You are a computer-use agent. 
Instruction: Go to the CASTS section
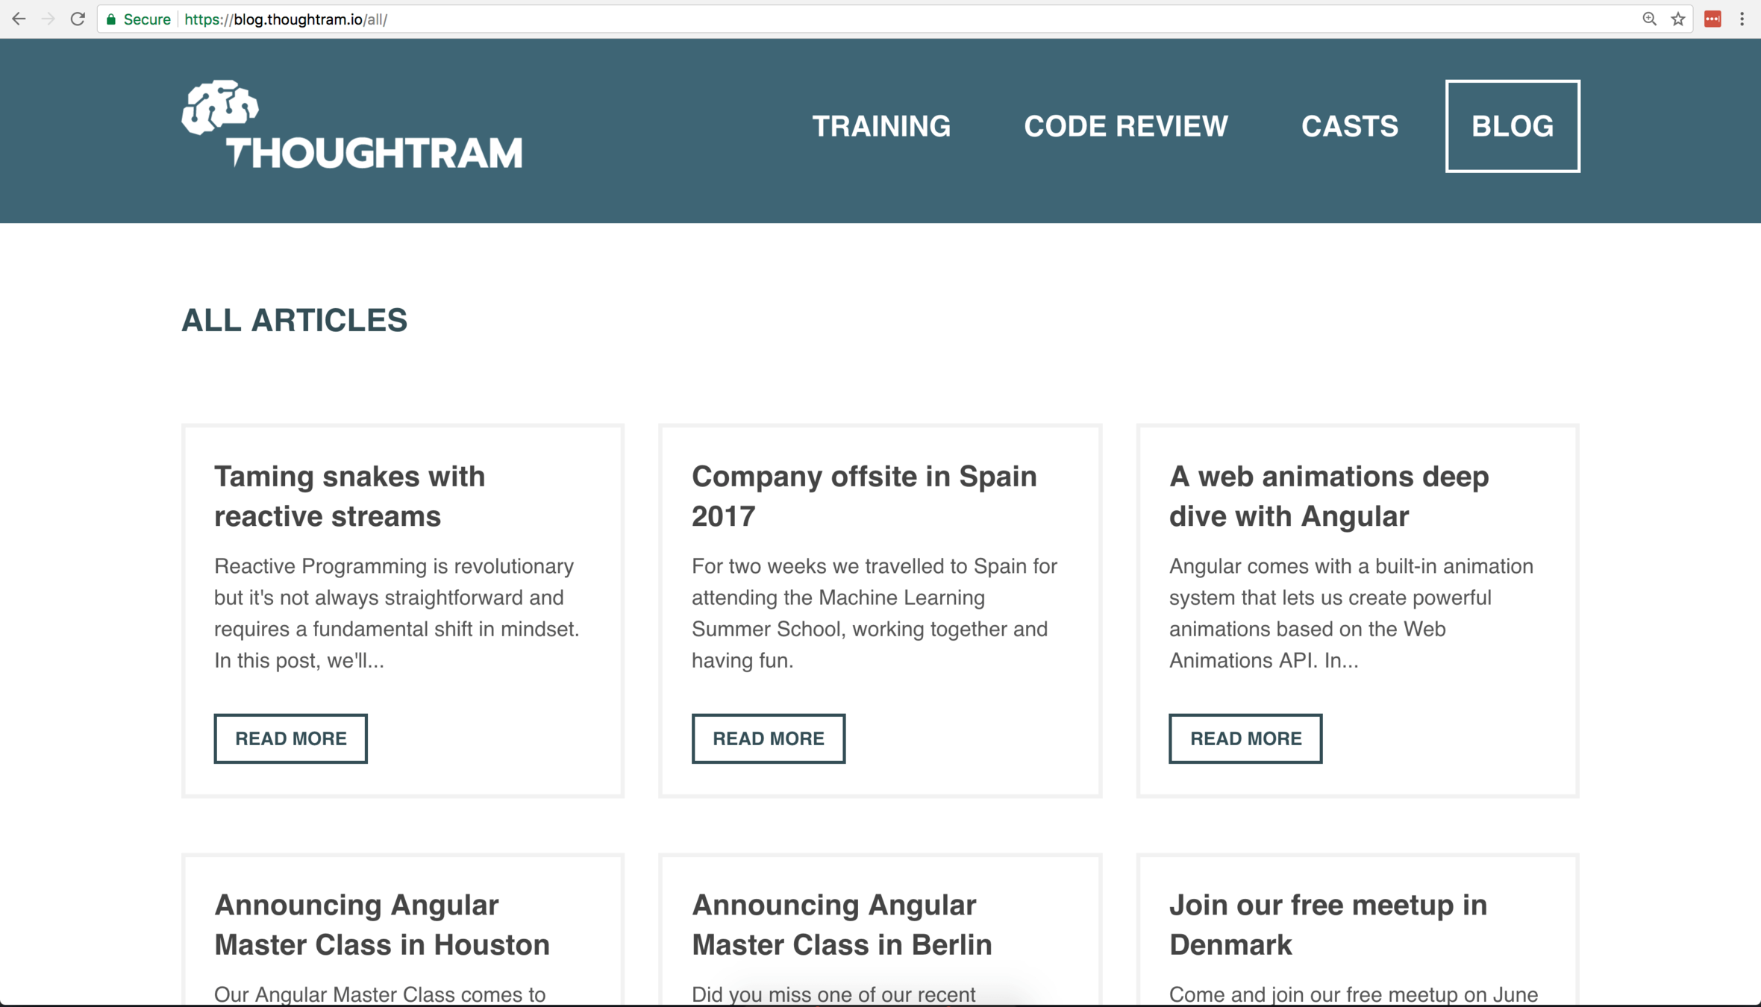(1349, 126)
